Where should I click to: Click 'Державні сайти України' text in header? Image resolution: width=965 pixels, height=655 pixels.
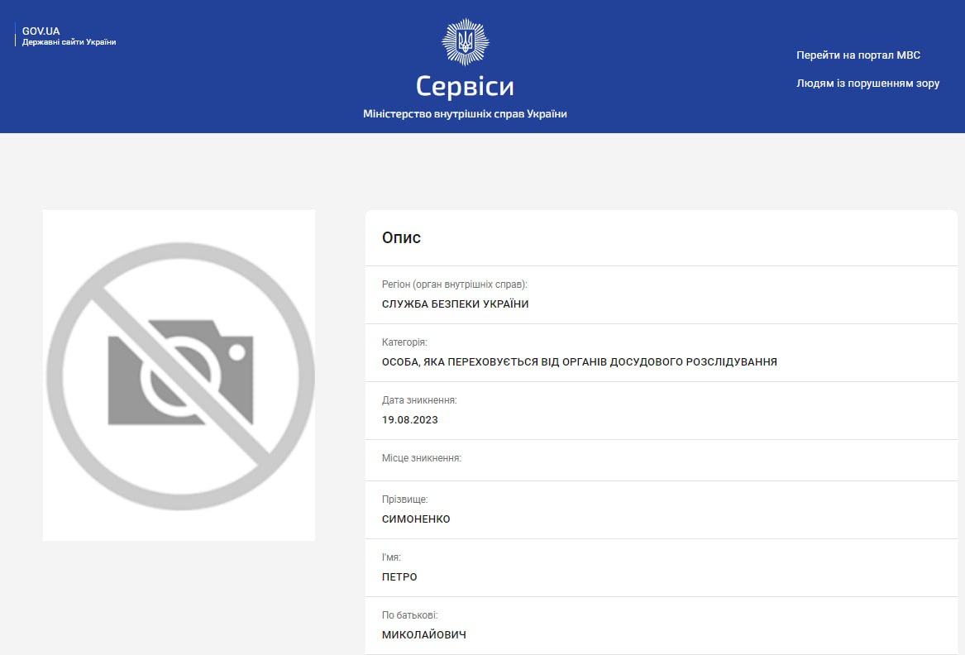(x=69, y=42)
